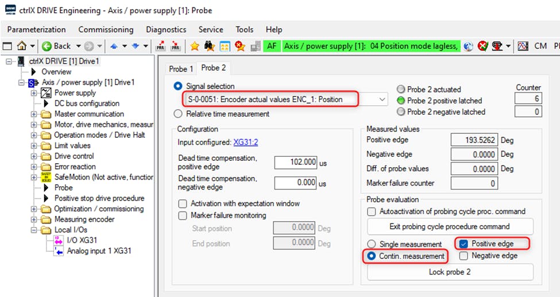The image size is (560, 297).
Task: Click the binoculars search icon
Action: click(x=210, y=46)
